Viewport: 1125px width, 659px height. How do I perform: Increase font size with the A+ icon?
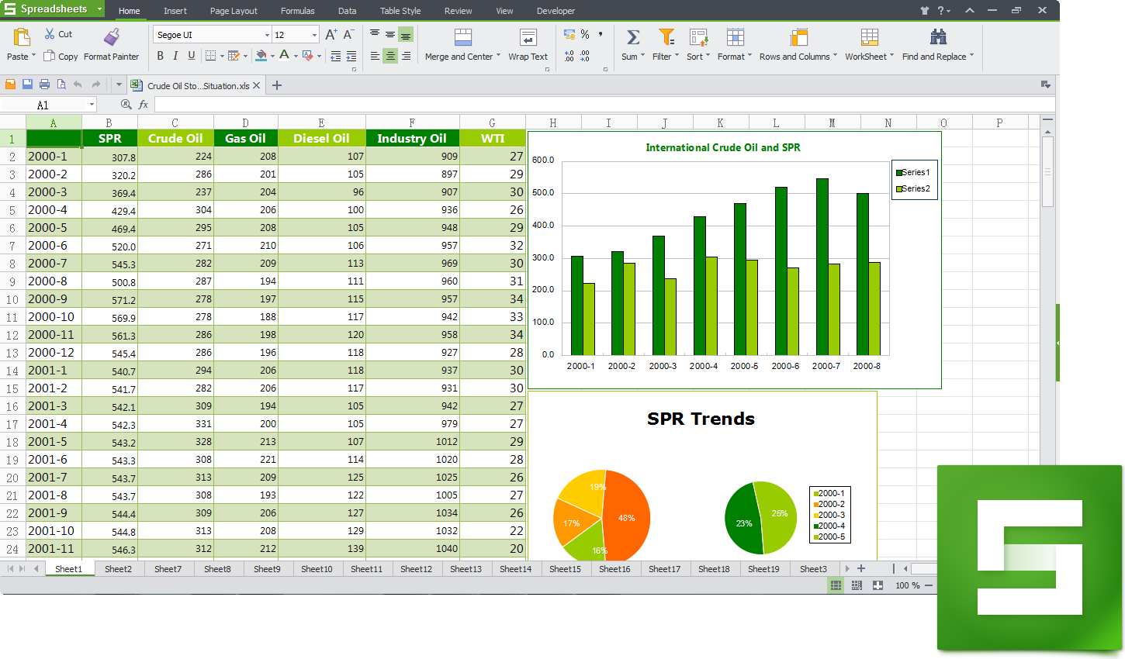coord(331,35)
